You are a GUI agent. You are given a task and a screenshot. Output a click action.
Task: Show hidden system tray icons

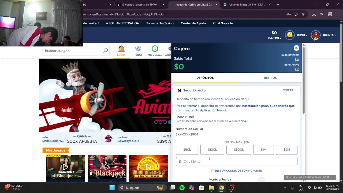pos(285,188)
